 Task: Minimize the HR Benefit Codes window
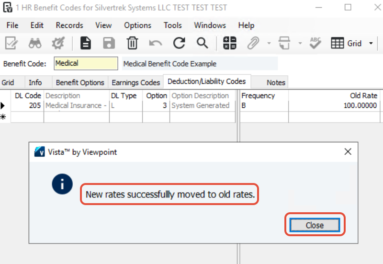click(x=318, y=7)
